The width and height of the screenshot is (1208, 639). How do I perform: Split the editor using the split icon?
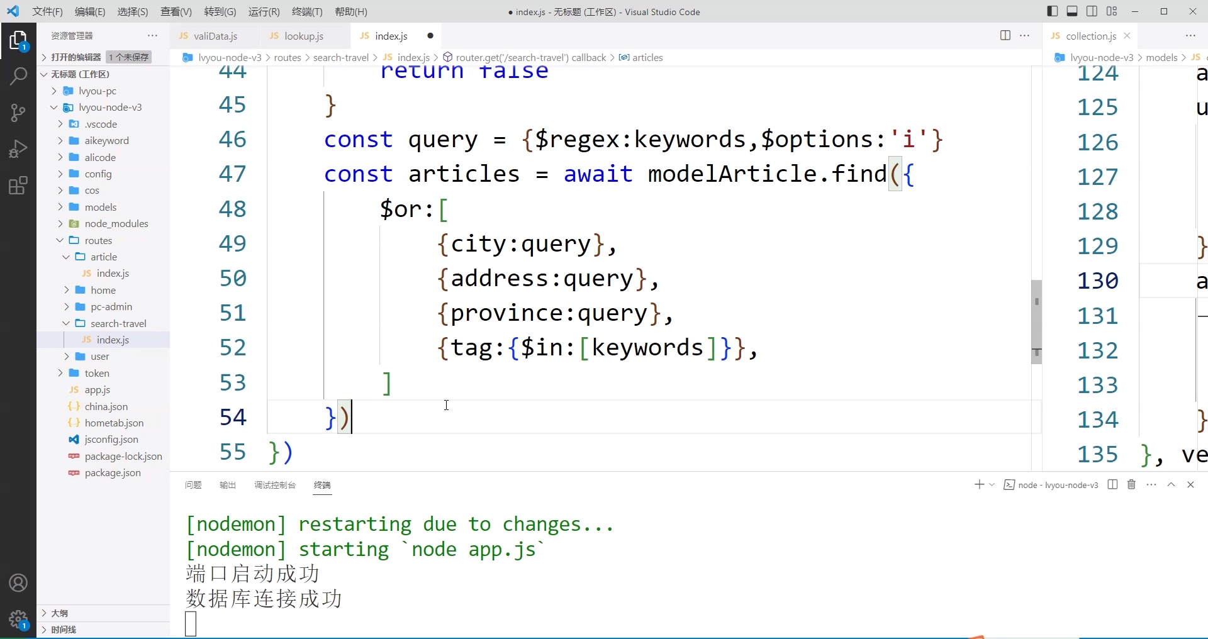point(1005,36)
